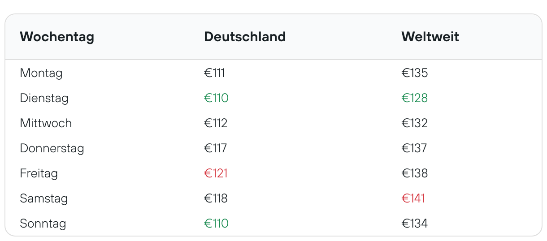Click Sonntag's green €110 price
Screen dimensions: 547x241
(217, 224)
